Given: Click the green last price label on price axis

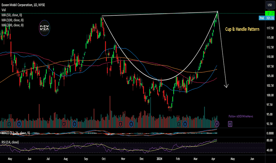Looking at the screenshot, I should click(270, 13).
